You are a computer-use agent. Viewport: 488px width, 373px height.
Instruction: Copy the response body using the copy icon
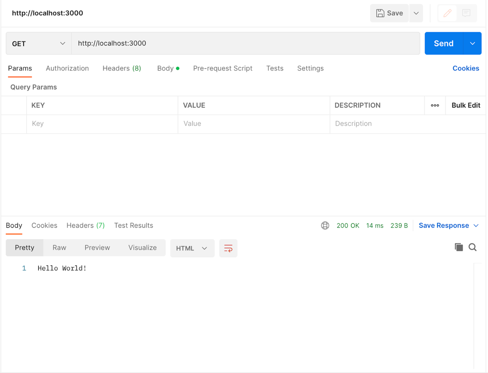[x=459, y=247]
